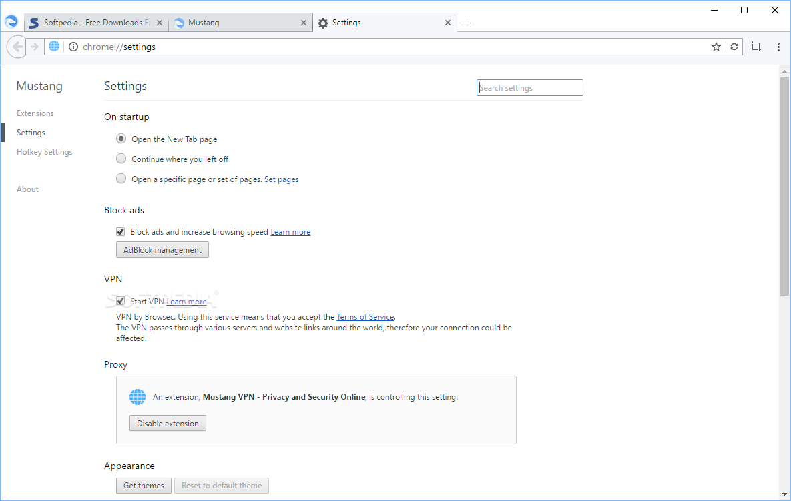Go forward using the forward arrow

pyautogui.click(x=34, y=47)
